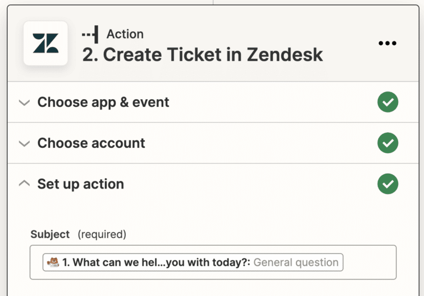Click the green checkmark for Choose app & event
The image size is (424, 296).
click(388, 103)
